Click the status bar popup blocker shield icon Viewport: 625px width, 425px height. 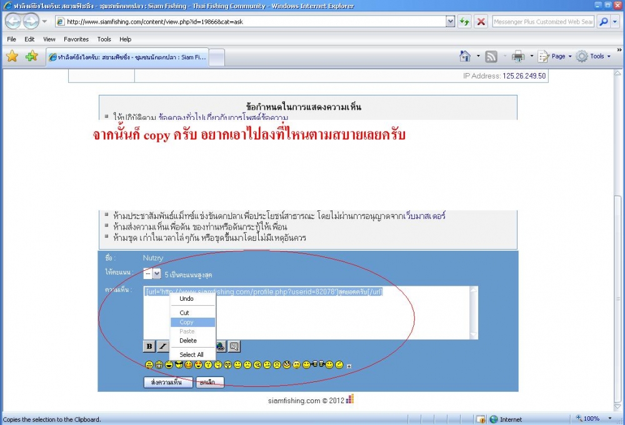[481, 419]
